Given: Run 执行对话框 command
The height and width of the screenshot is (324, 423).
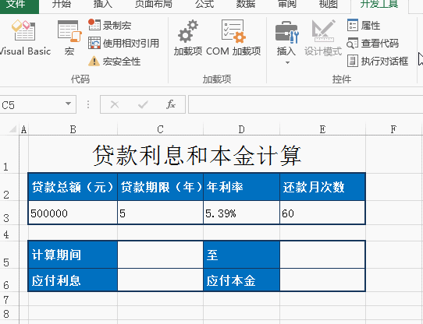Looking at the screenshot, I should click(378, 61).
